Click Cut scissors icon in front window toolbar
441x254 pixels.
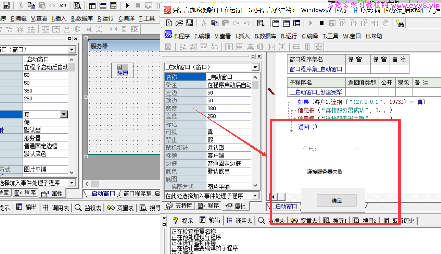pyautogui.click(x=204, y=23)
